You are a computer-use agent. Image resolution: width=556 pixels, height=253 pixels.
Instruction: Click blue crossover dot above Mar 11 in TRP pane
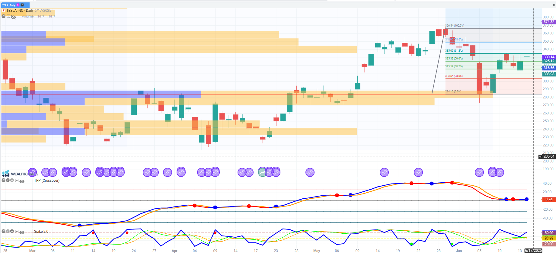coord(80,226)
